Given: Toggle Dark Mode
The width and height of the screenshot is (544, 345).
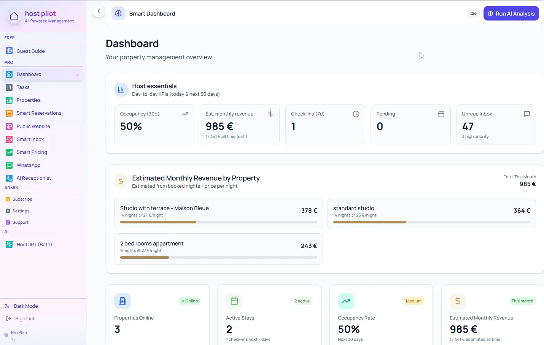Looking at the screenshot, I should click(25, 306).
